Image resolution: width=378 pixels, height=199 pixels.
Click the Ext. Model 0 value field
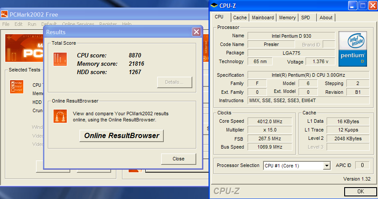point(308,92)
